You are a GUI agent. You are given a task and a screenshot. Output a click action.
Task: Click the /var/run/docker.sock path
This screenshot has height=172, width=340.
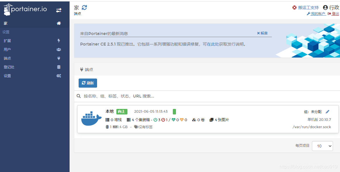(312, 127)
